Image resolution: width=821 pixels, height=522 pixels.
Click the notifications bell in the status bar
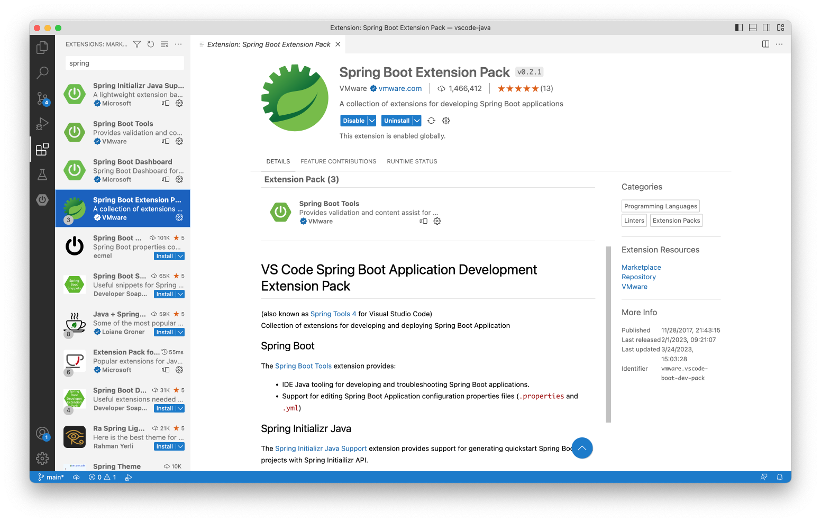779,477
